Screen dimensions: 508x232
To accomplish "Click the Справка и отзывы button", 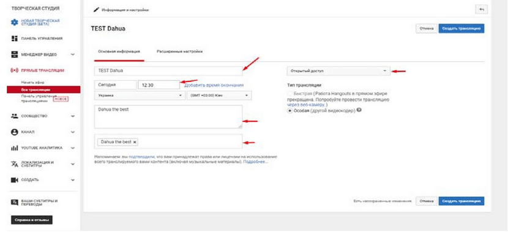I will coord(32,220).
